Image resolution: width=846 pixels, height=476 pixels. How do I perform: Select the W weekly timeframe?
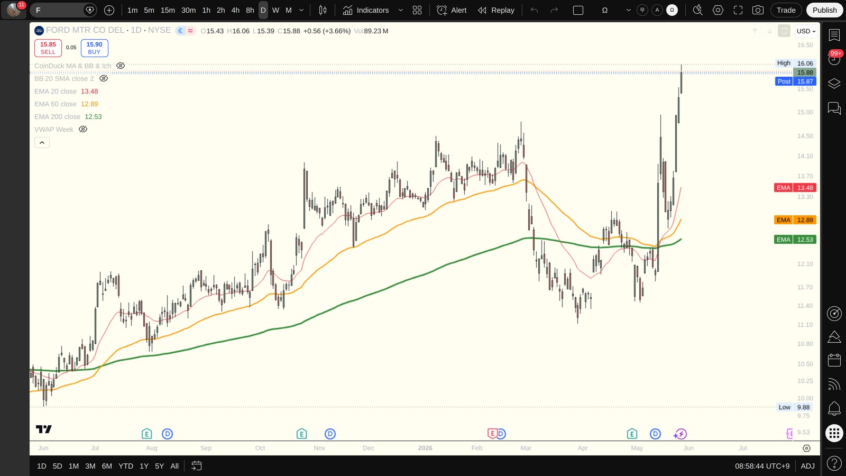pos(275,10)
